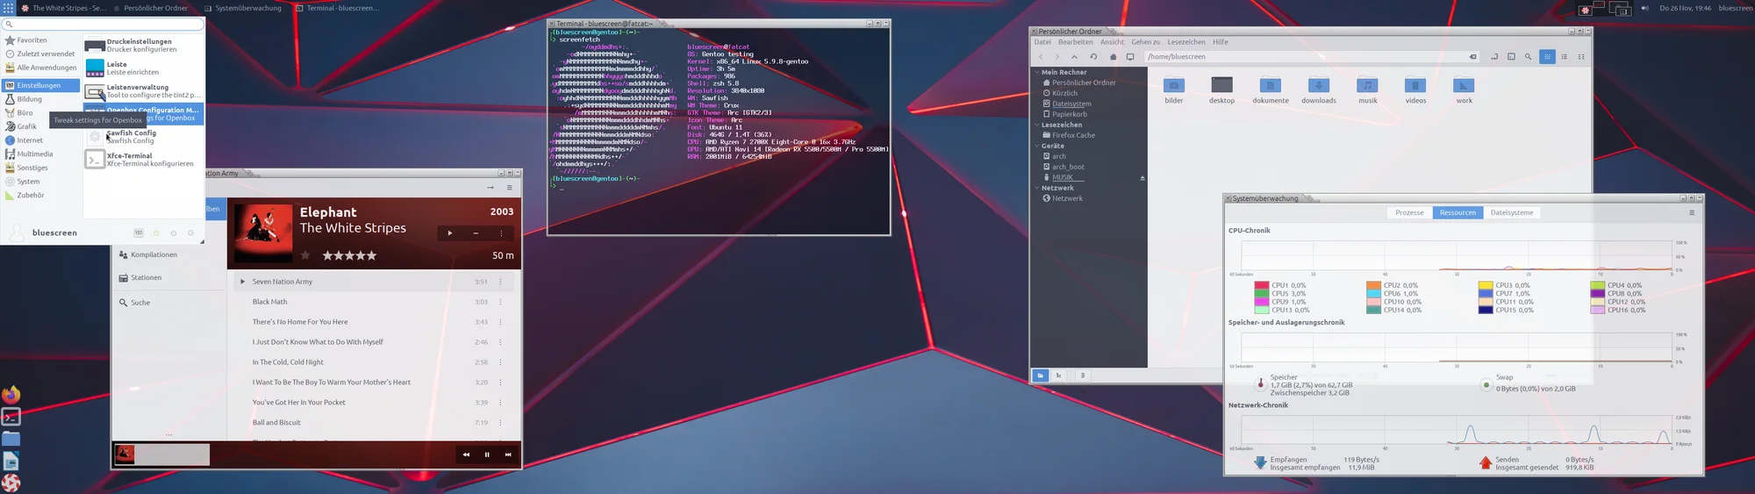Open the text document dock icon
This screenshot has height=494, width=1755.
(11, 461)
